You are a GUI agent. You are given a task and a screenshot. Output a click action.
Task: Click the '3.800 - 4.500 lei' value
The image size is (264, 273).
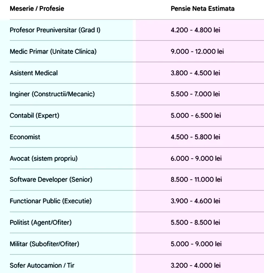(x=195, y=72)
